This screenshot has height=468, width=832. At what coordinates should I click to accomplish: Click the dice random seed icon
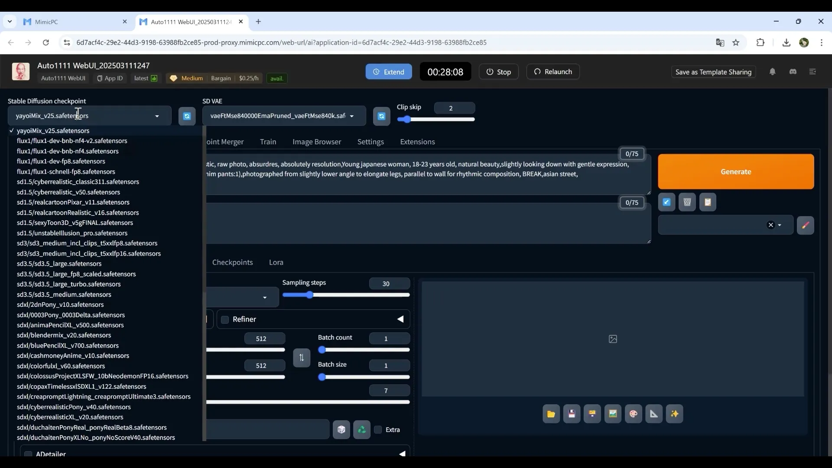tap(341, 429)
